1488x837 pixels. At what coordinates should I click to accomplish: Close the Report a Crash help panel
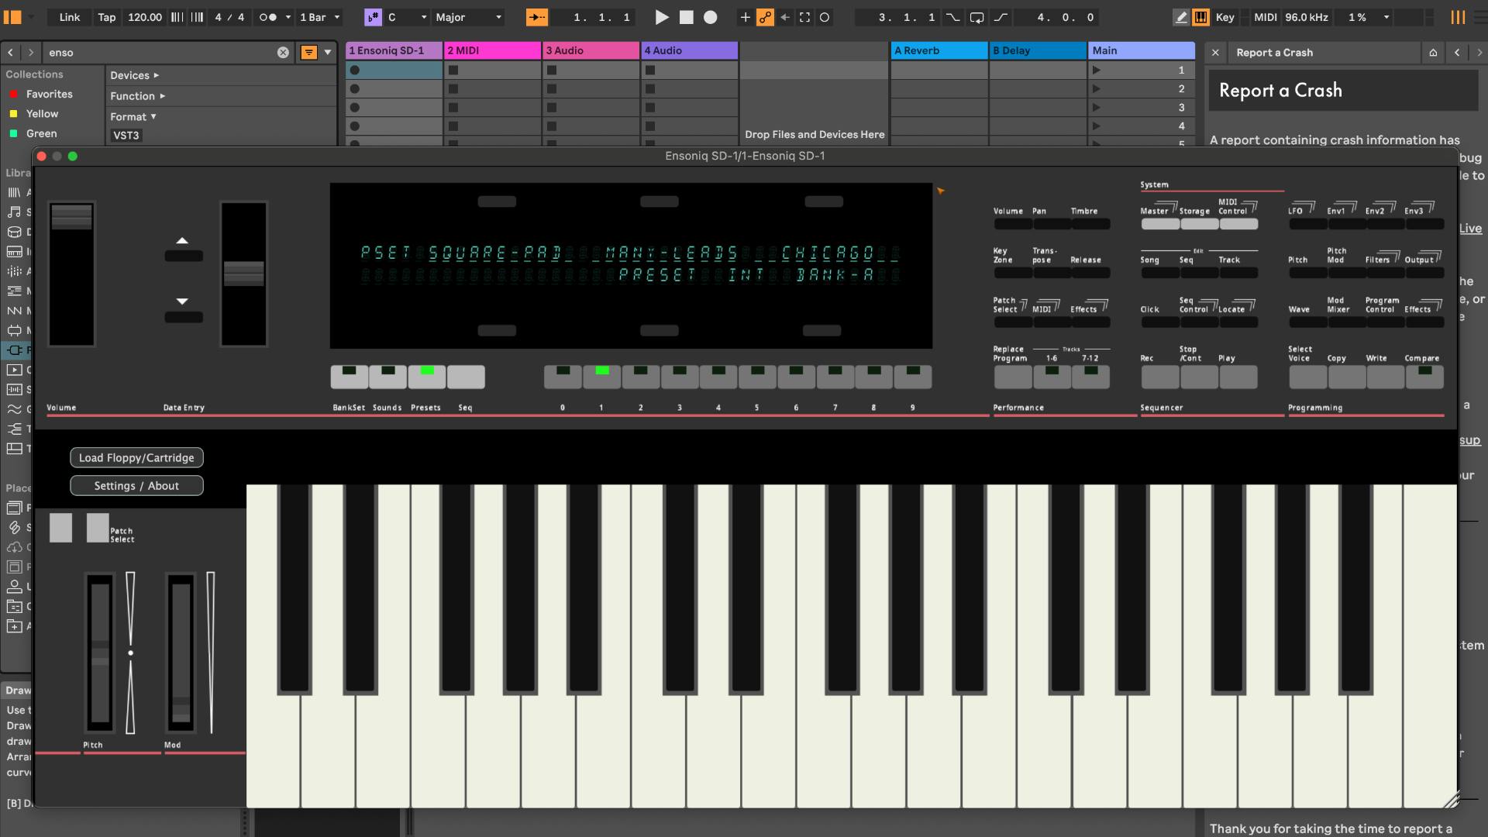pos(1215,53)
